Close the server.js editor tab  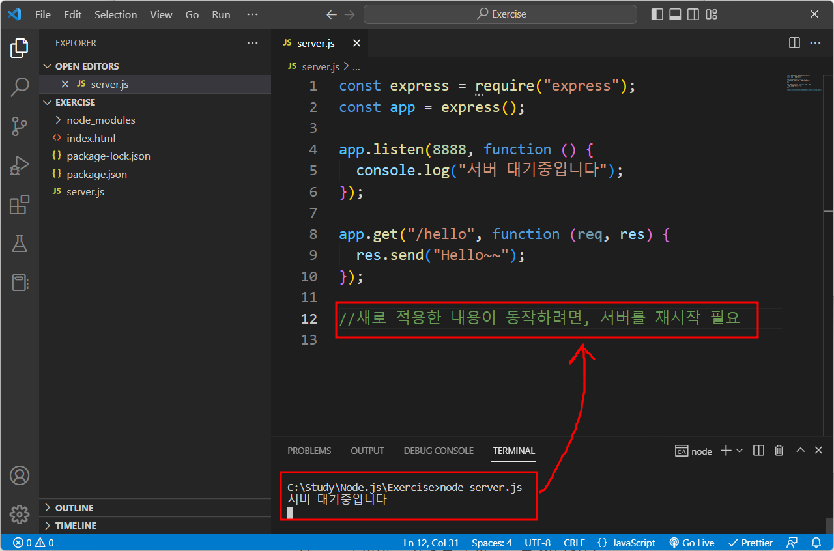point(356,43)
